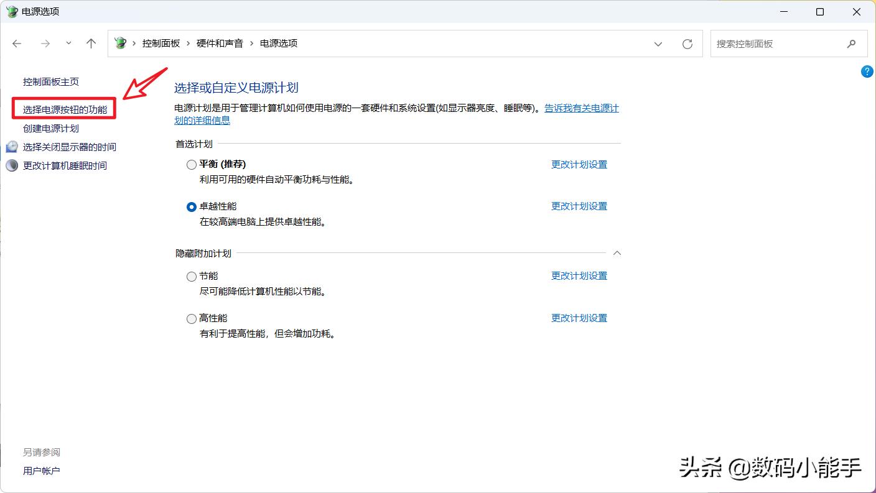This screenshot has width=876, height=493.
Task: Select the 节能 power plan
Action: pyautogui.click(x=191, y=276)
